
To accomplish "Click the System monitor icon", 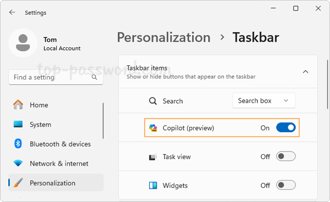I will (18, 124).
